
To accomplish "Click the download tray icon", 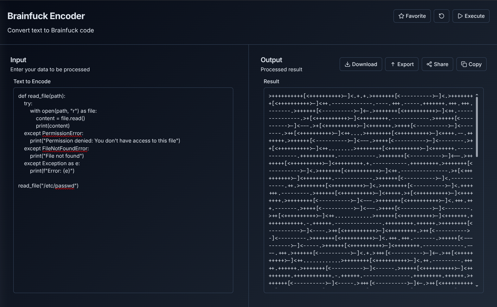I will pos(347,64).
